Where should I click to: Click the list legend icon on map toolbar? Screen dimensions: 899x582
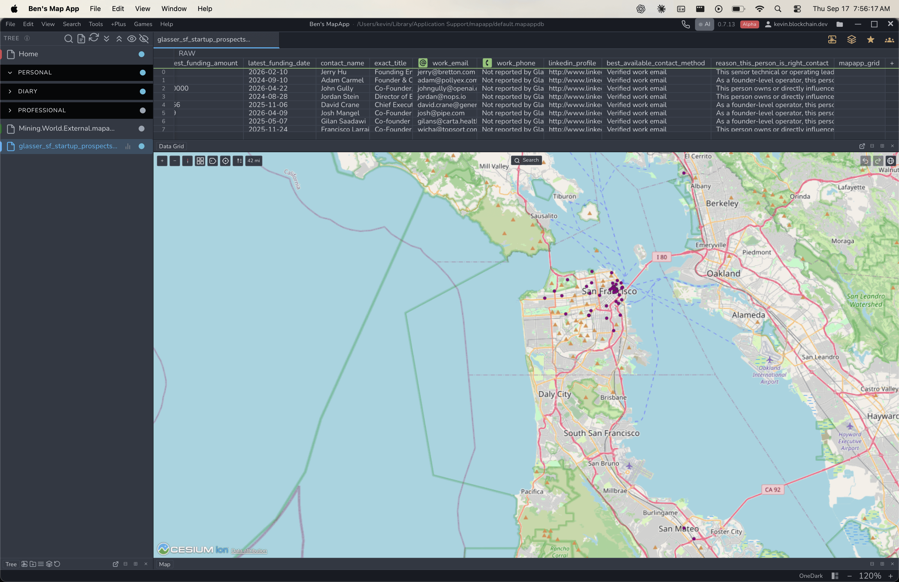coord(238,161)
